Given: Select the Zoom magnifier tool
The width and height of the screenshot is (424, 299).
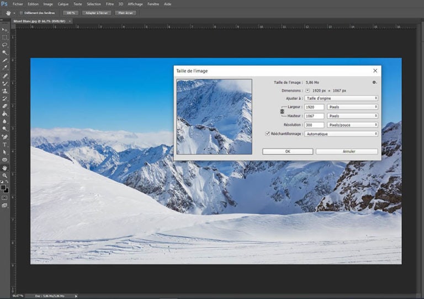Looking at the screenshot, I should (x=4, y=175).
